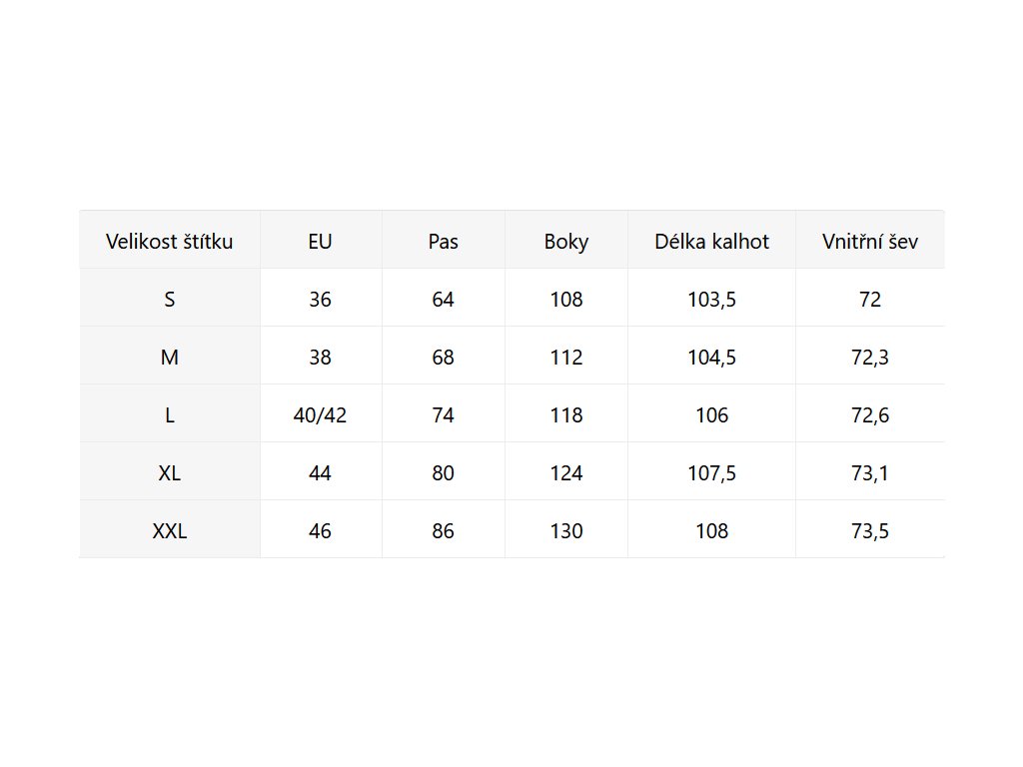Select the L size row label
Image resolution: width=1023 pixels, height=767 pixels.
coord(170,415)
